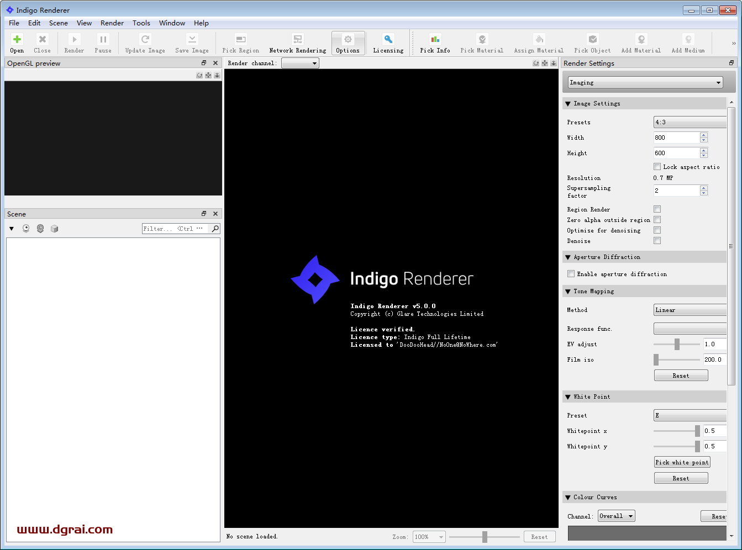
Task: Click the cube icon in Scene panel
Action: coord(54,228)
